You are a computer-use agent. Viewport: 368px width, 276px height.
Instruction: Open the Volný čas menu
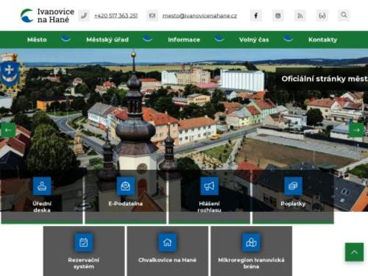click(254, 40)
